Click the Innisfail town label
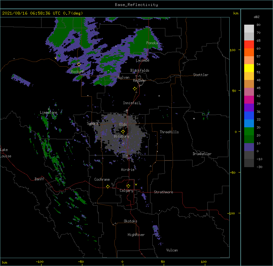The height and width of the screenshot is (266, 273). pyautogui.click(x=131, y=103)
